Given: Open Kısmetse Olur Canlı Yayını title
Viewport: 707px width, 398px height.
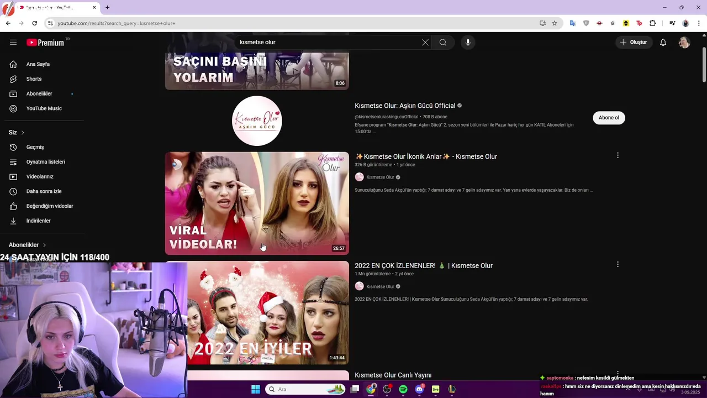Looking at the screenshot, I should pyautogui.click(x=393, y=375).
